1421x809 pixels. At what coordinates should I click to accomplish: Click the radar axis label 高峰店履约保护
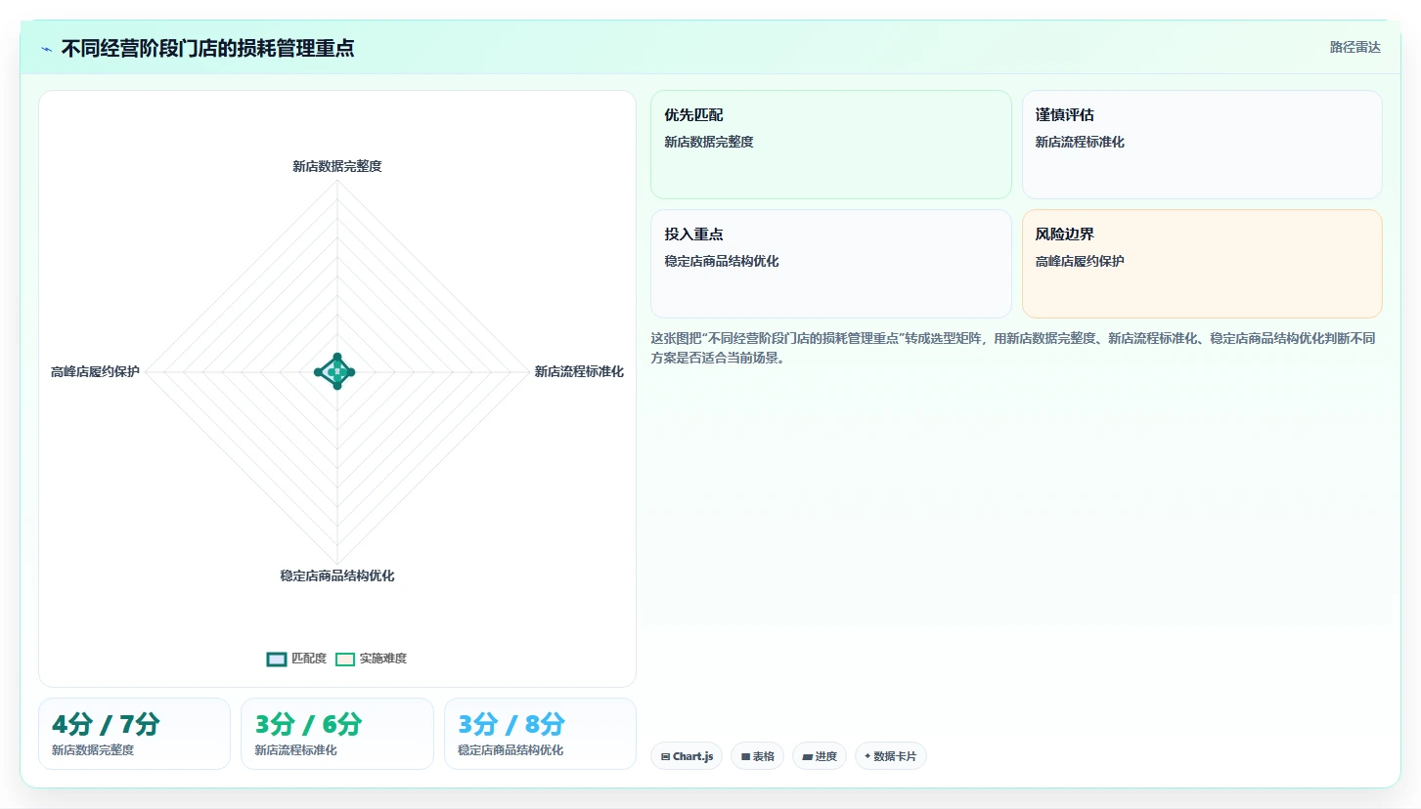[95, 371]
